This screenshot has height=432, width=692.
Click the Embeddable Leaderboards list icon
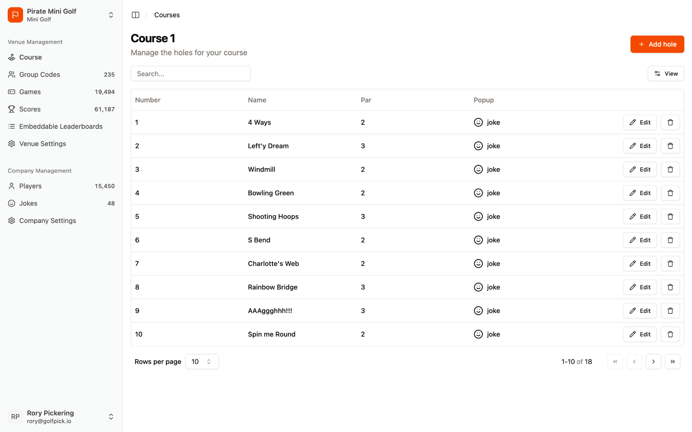pyautogui.click(x=11, y=126)
